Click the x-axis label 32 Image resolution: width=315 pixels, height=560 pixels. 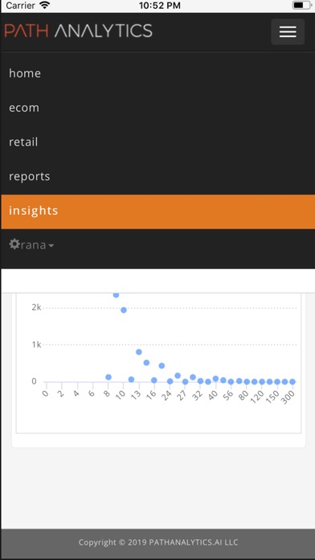click(198, 395)
